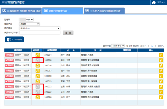Set 100022 status to 確認済
The width and height of the screenshot is (167, 109).
click(x=26, y=87)
